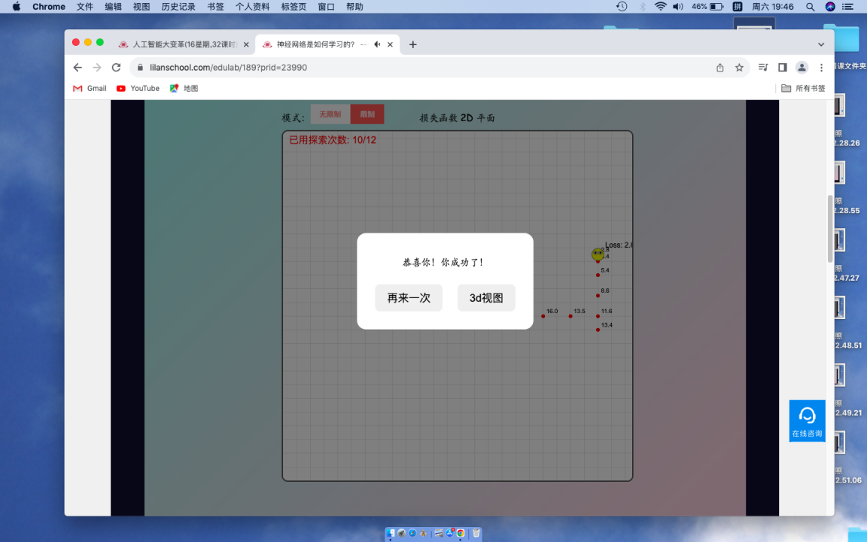Expand the tab search chevron
867x542 pixels.
pos(821,44)
